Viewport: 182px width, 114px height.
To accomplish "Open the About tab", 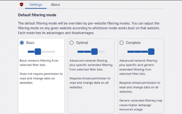I will [x=56, y=5].
